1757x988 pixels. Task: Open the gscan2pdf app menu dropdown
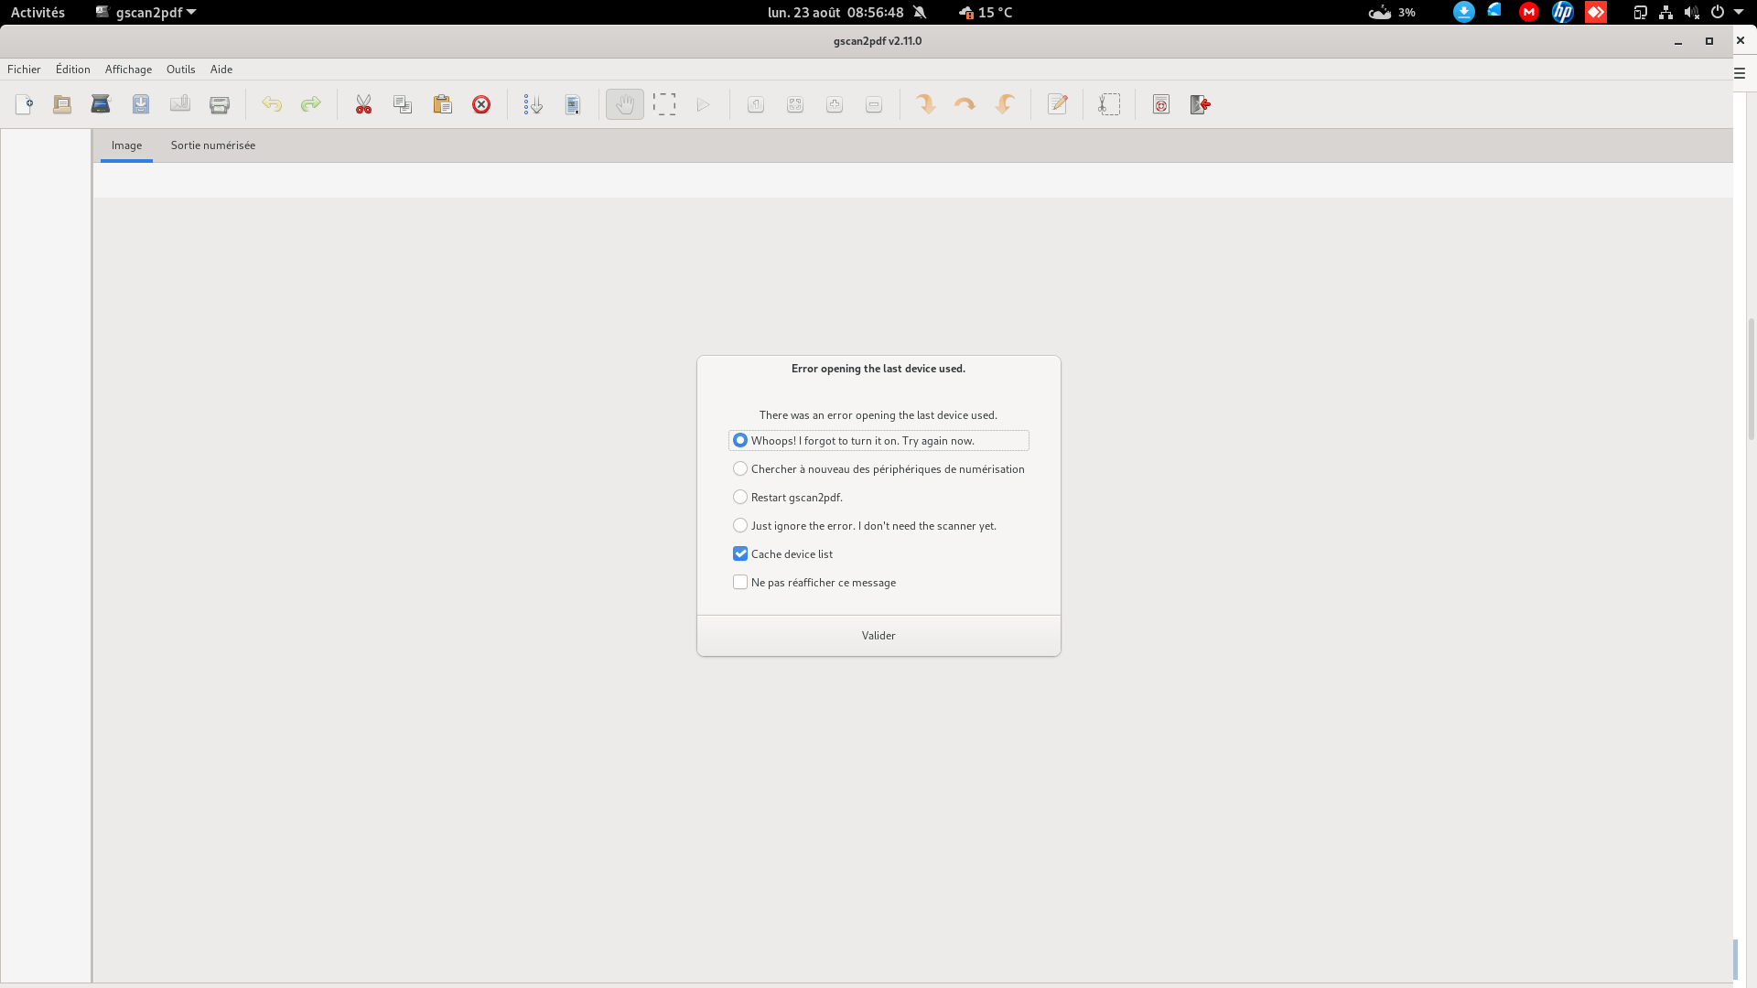pos(146,13)
